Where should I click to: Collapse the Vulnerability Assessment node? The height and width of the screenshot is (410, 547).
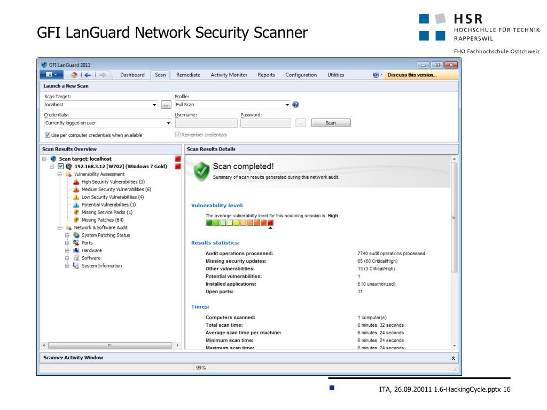(x=60, y=175)
